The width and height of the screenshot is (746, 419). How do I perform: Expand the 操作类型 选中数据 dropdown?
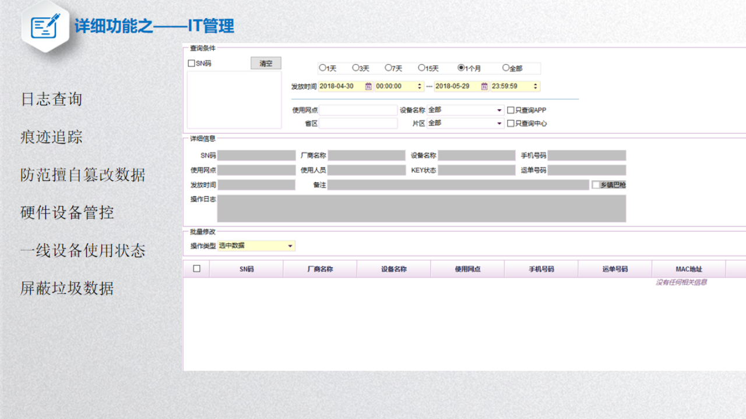coord(290,246)
